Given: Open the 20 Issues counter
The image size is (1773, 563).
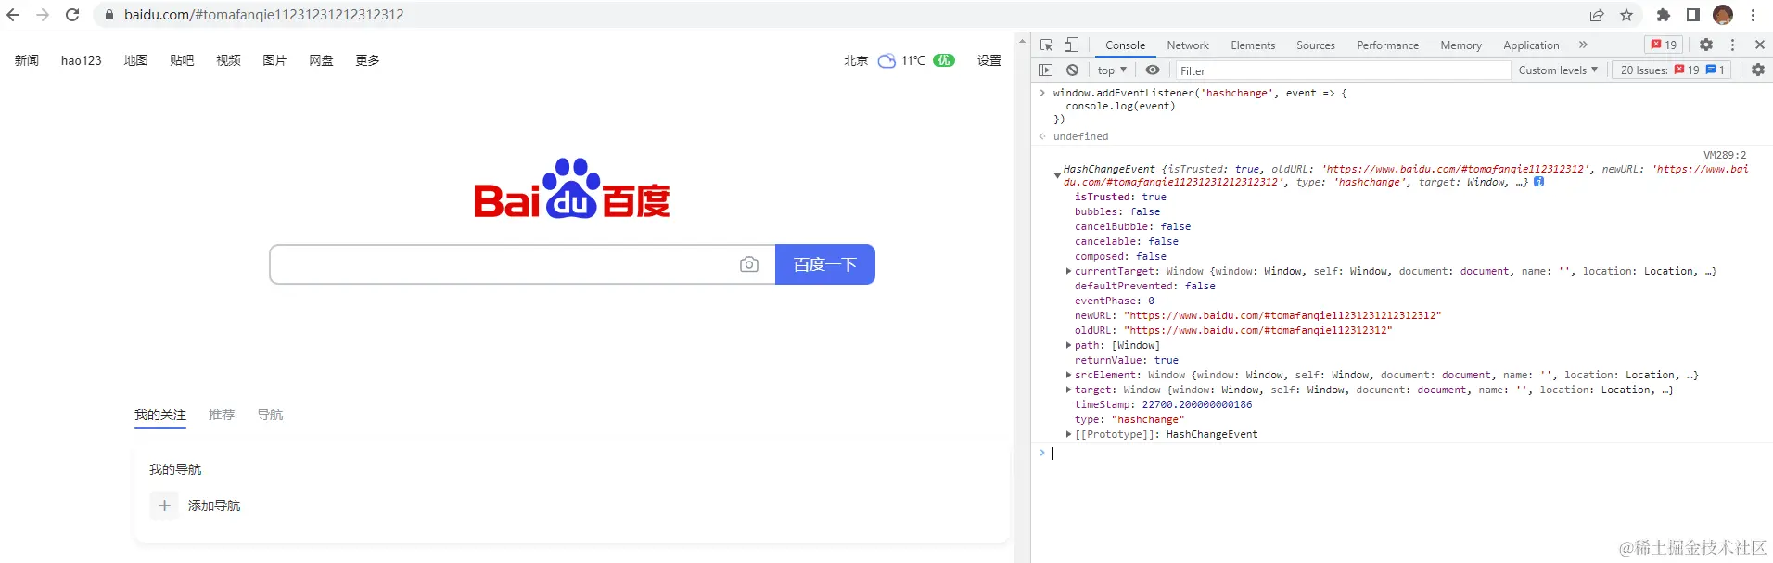Looking at the screenshot, I should (x=1672, y=70).
